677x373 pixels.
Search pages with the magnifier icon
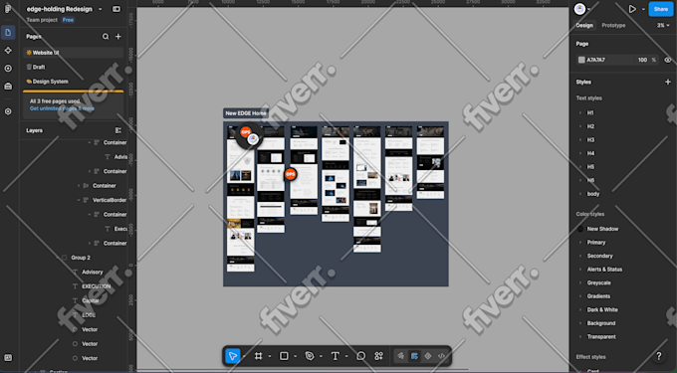[x=106, y=37]
